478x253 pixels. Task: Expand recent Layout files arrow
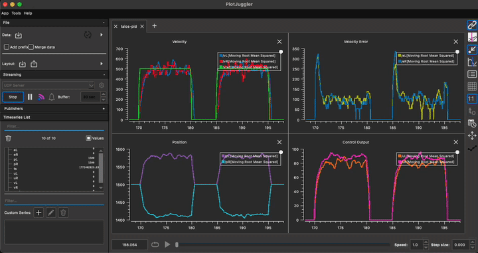[102, 64]
